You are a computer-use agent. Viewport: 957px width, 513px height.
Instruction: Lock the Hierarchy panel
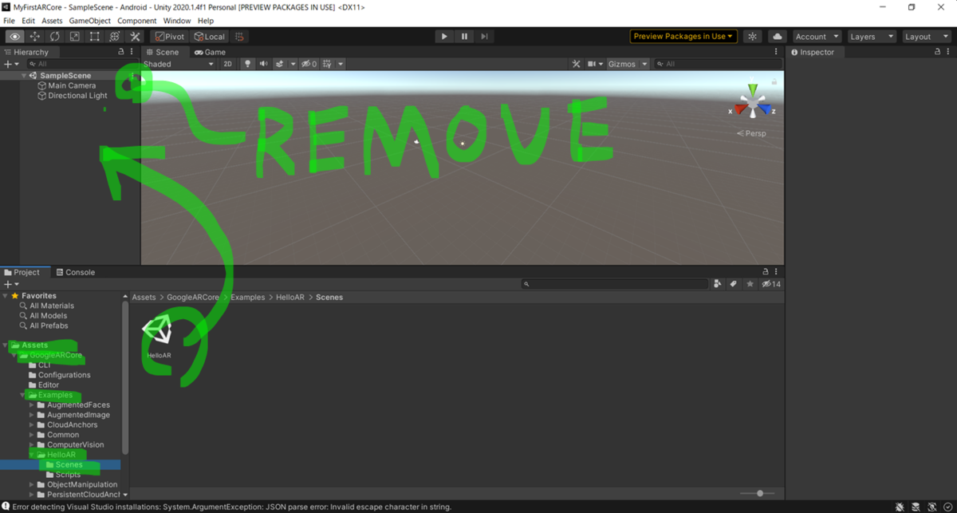pos(121,52)
